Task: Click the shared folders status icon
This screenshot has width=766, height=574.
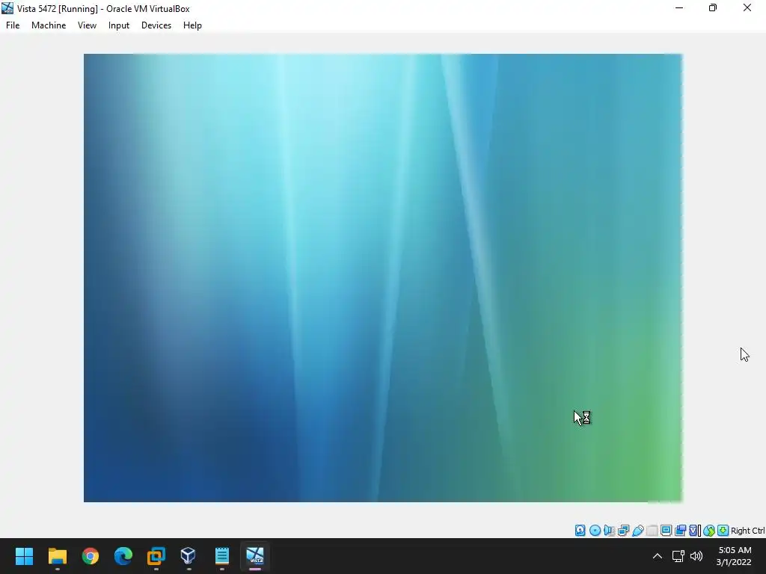Action: 652,531
